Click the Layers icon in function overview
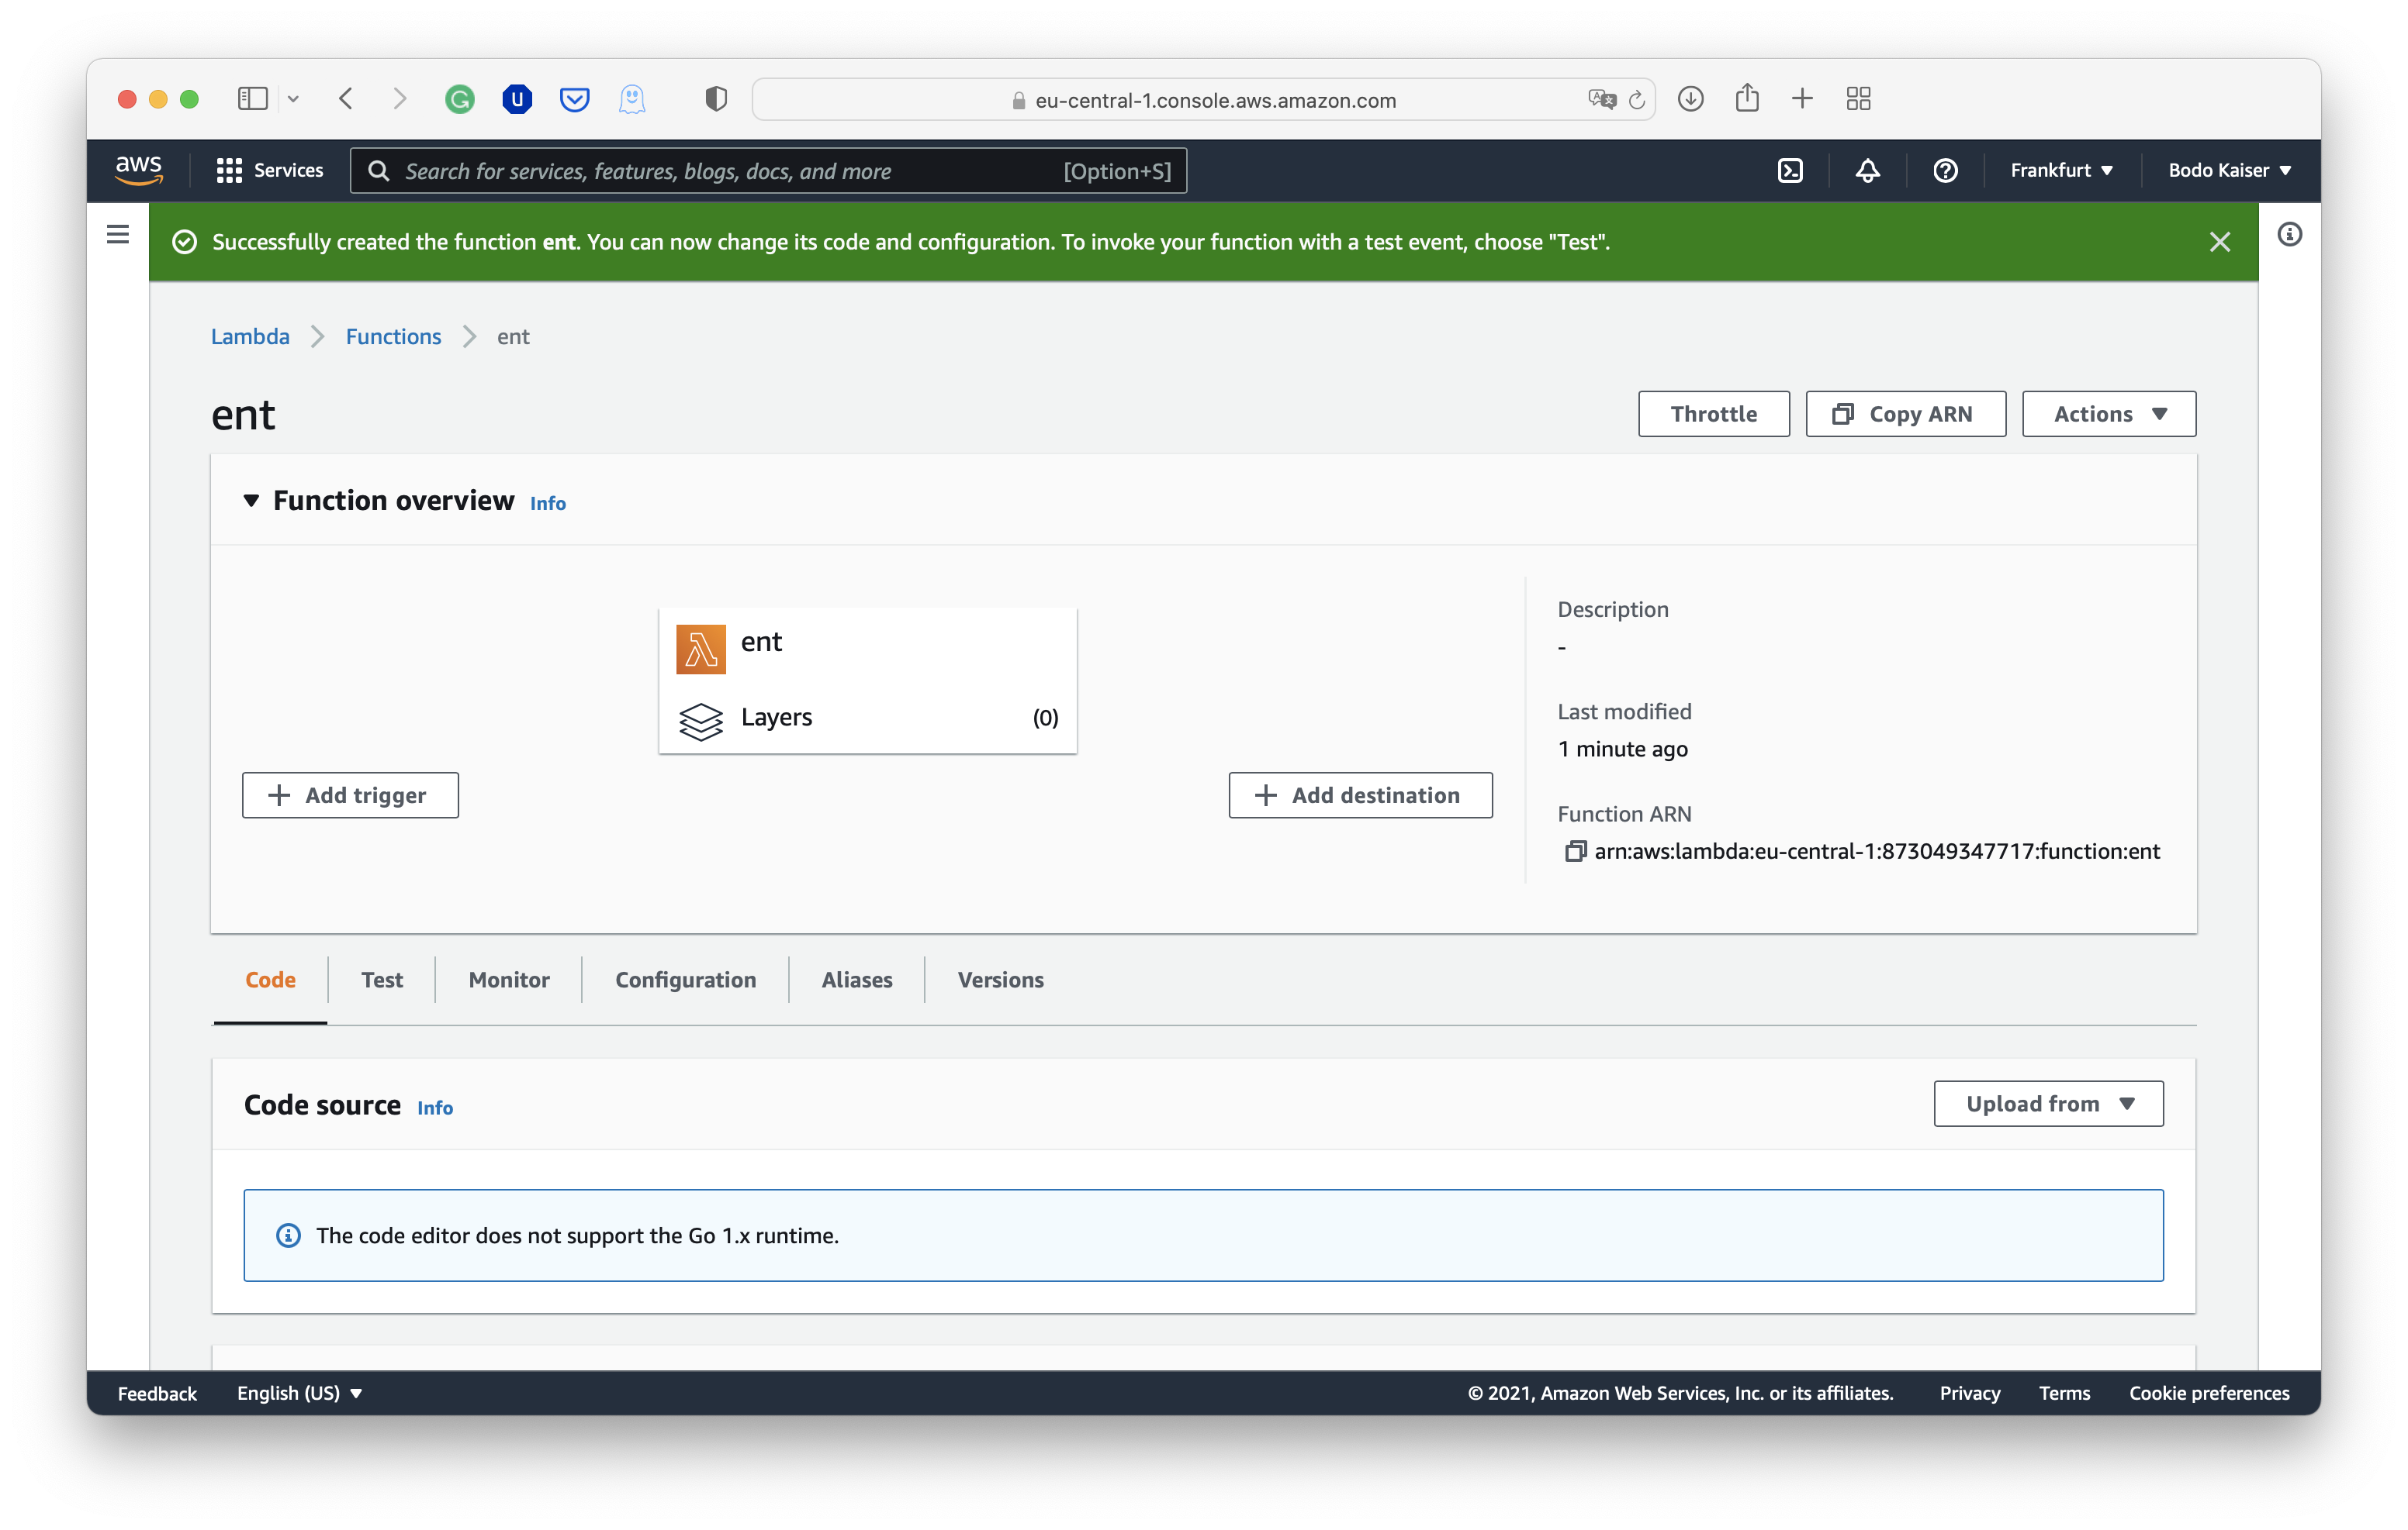 (x=701, y=722)
